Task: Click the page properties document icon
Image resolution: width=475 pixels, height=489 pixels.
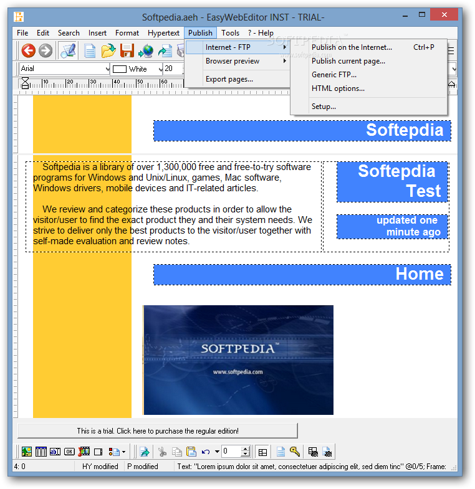Action: click(281, 452)
